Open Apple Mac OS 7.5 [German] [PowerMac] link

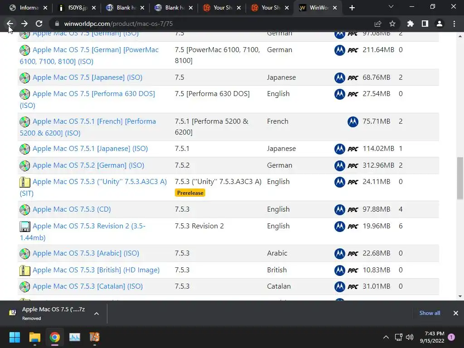(x=89, y=55)
